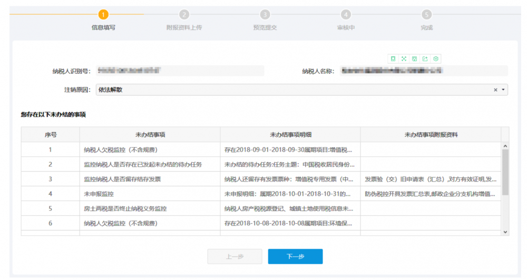Click the blue 下一步 button
Screen dimensions: 527x279
(x=295, y=256)
